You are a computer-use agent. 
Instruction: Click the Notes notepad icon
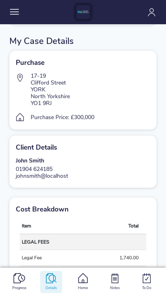[x=115, y=278]
